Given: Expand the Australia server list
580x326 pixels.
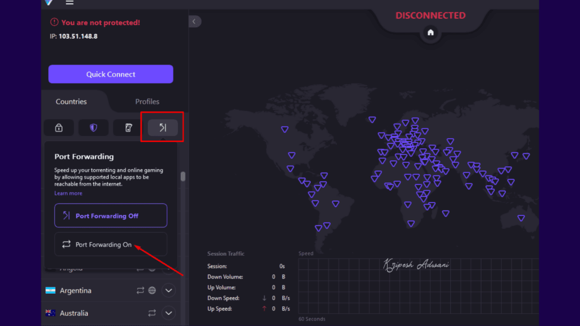Looking at the screenshot, I should pos(168,313).
